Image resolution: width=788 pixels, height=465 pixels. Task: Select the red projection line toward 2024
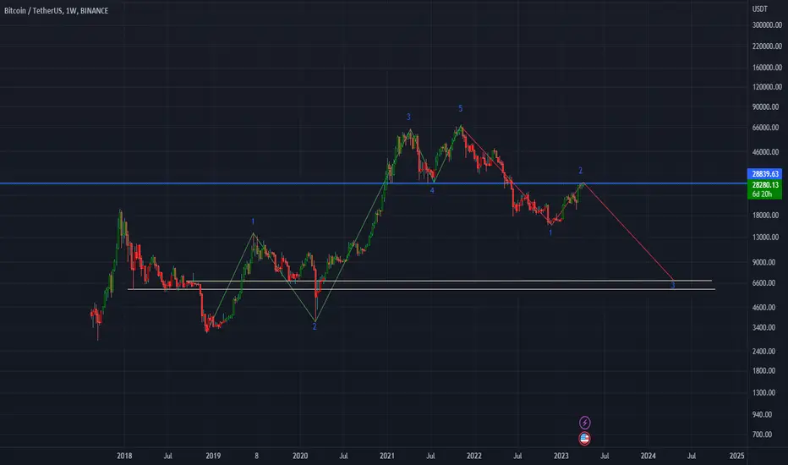pyautogui.click(x=628, y=232)
